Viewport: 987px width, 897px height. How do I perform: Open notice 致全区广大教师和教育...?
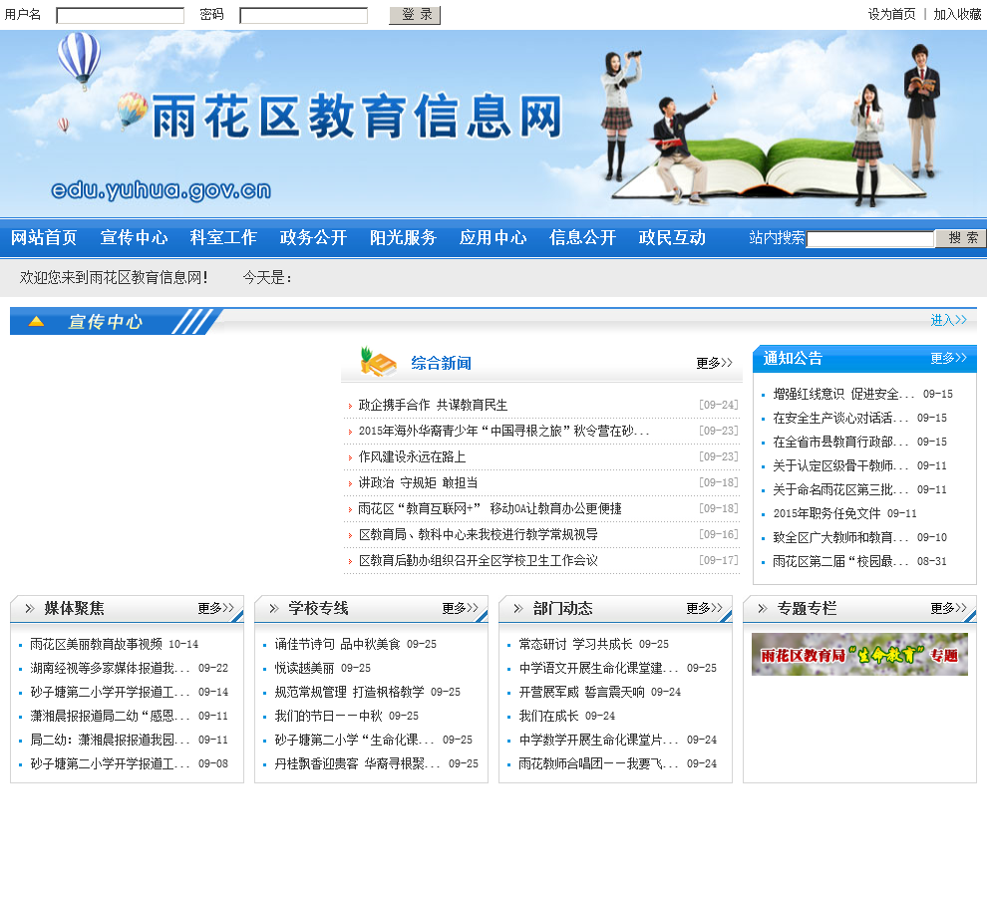(x=840, y=537)
